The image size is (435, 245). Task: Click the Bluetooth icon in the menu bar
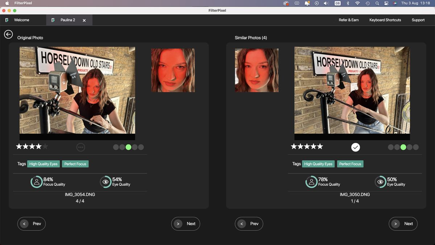[348, 3]
